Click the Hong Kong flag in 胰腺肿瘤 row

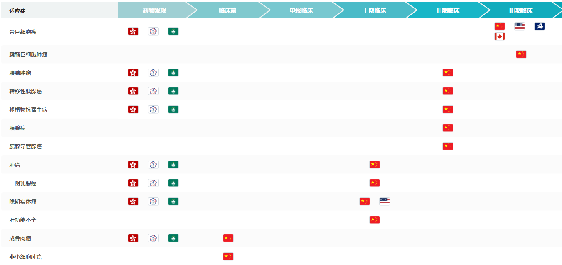133,73
